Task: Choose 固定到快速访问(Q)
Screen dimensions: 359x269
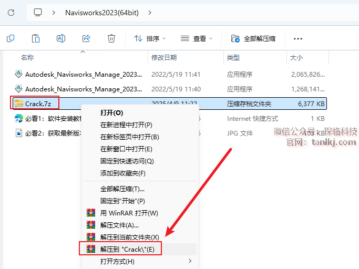Action: pos(127,161)
